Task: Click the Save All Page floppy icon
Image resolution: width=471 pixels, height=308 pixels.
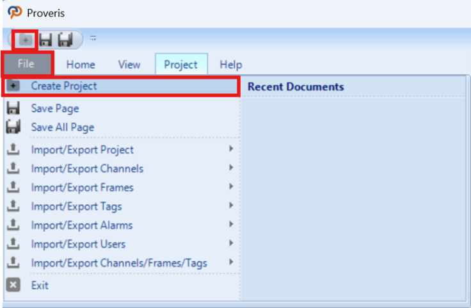Action: [x=13, y=127]
